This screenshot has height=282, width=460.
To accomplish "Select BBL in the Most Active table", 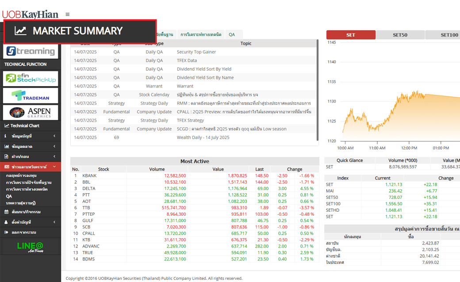I will [86, 182].
